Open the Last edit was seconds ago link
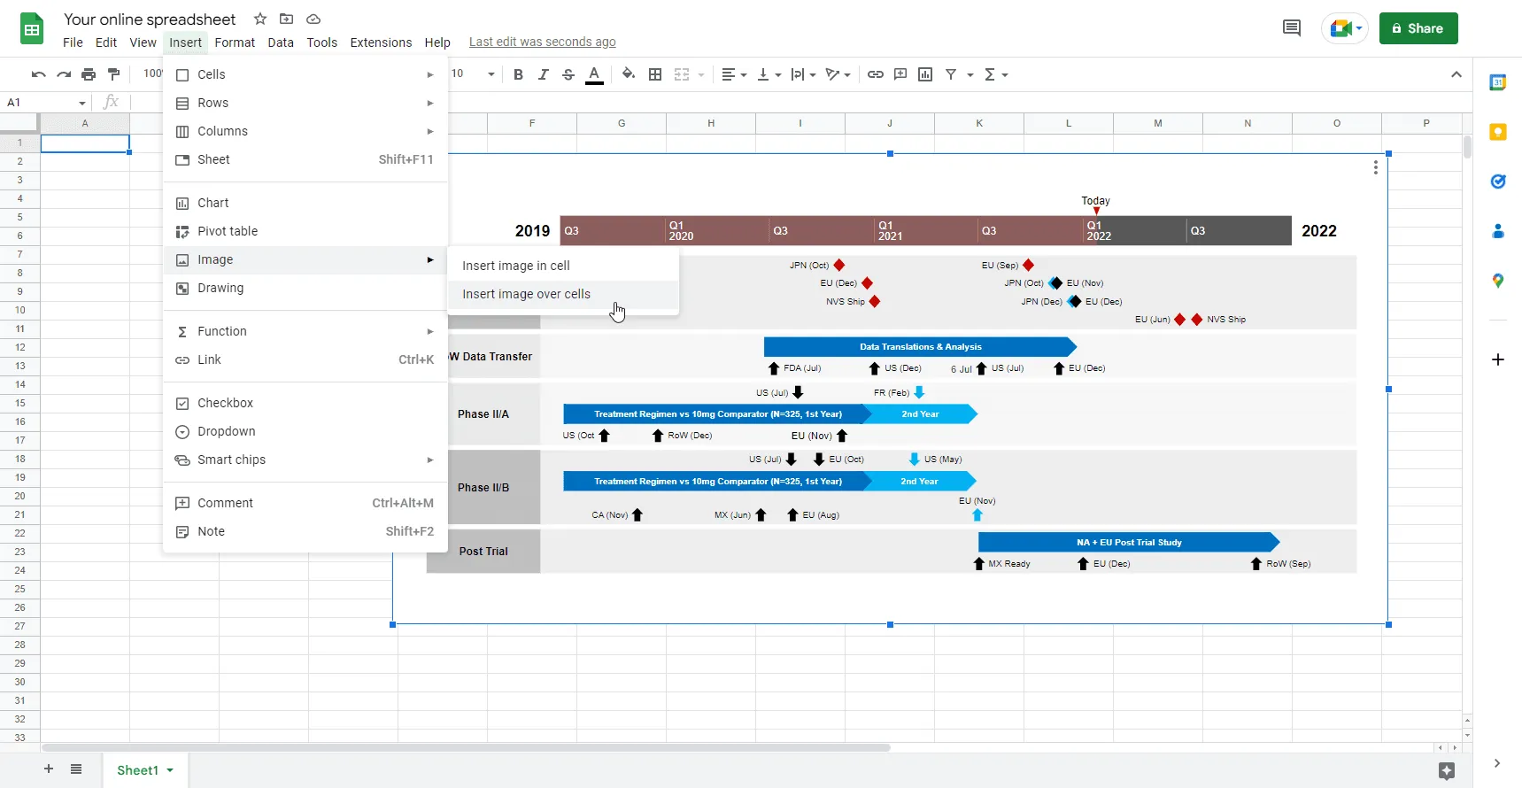This screenshot has width=1522, height=788. coord(542,42)
